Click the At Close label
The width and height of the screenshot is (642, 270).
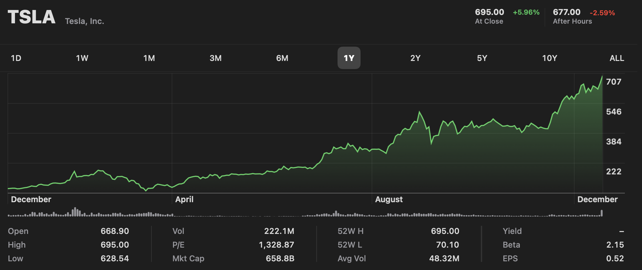(x=489, y=21)
